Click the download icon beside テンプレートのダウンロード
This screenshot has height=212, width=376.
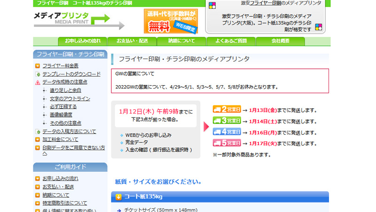[38, 74]
